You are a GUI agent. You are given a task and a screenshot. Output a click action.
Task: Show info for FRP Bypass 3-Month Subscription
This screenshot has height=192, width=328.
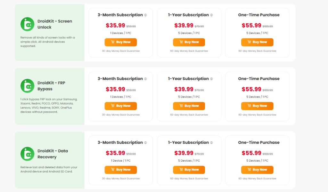click(x=146, y=79)
